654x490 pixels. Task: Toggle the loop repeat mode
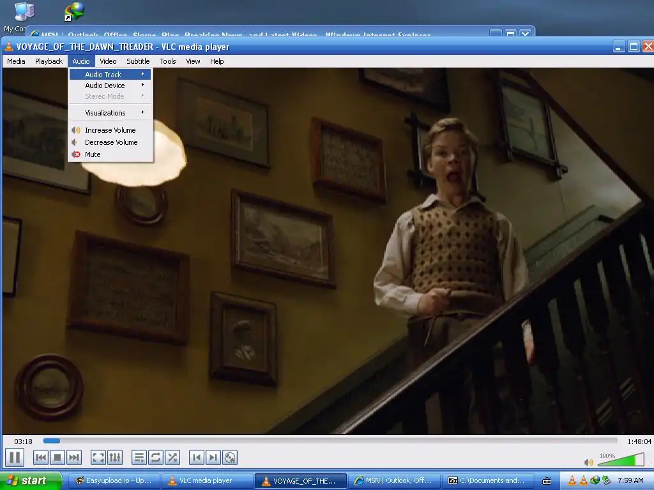pyautogui.click(x=156, y=457)
